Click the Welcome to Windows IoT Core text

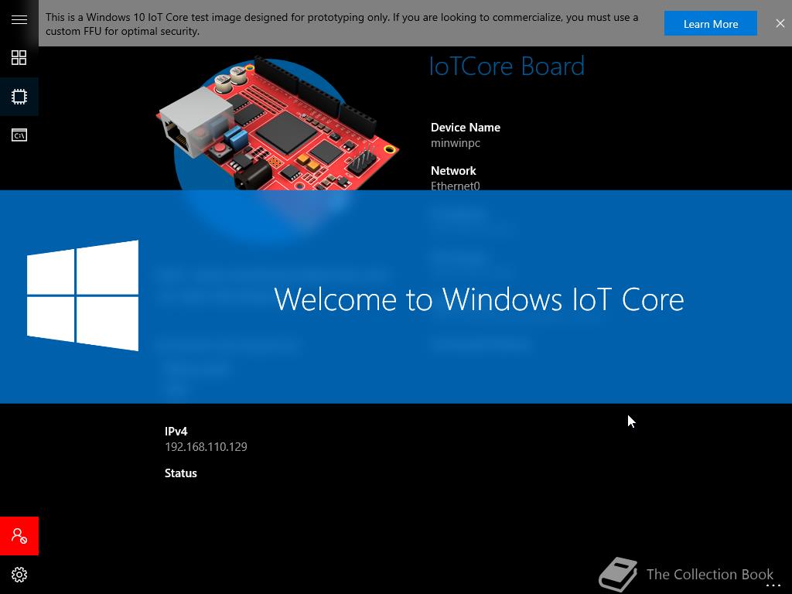click(478, 299)
